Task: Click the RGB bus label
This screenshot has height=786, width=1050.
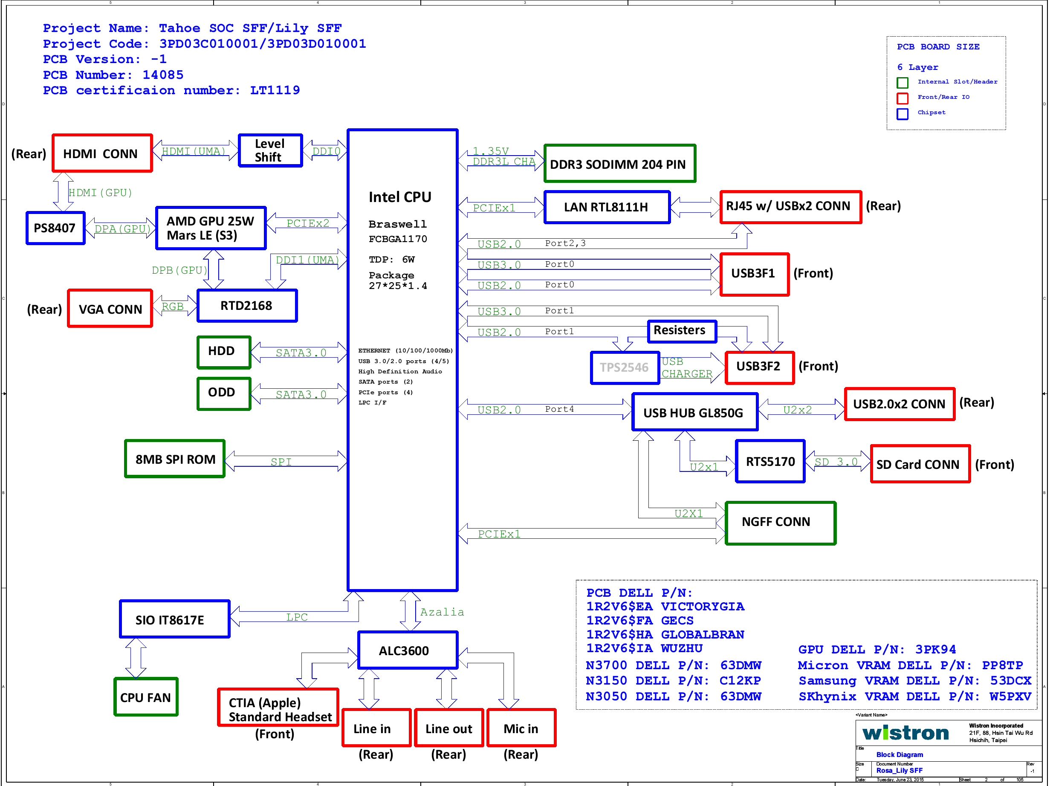Action: tap(172, 306)
